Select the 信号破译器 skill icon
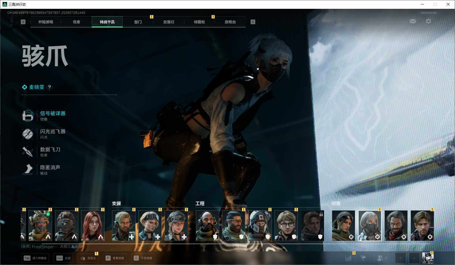This screenshot has width=455, height=265. click(x=28, y=116)
